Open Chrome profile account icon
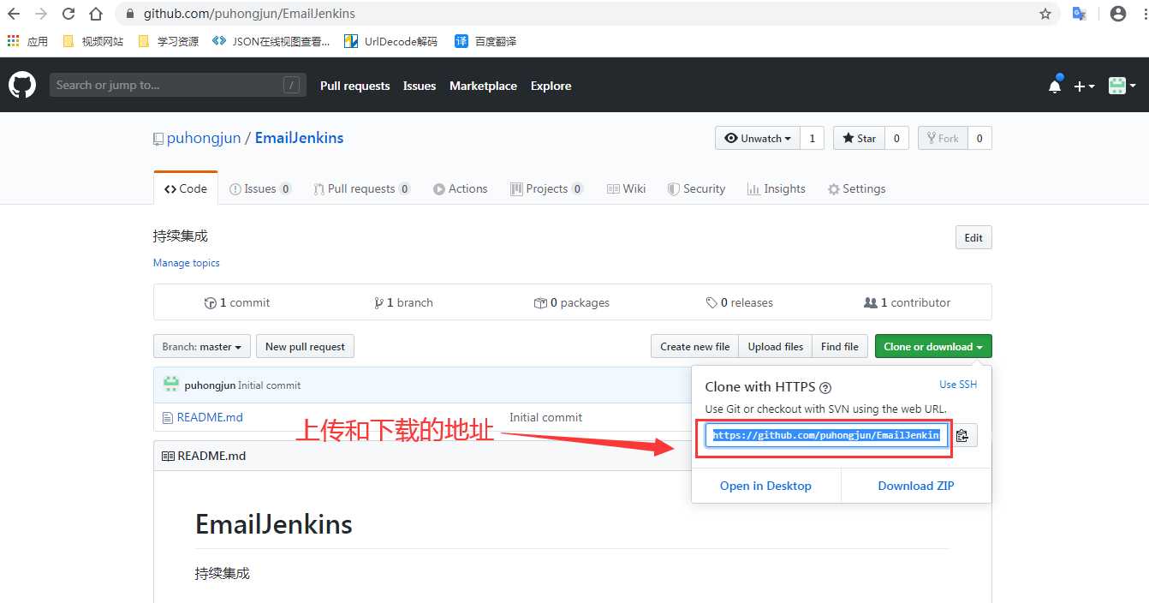1149x603 pixels. (x=1117, y=14)
